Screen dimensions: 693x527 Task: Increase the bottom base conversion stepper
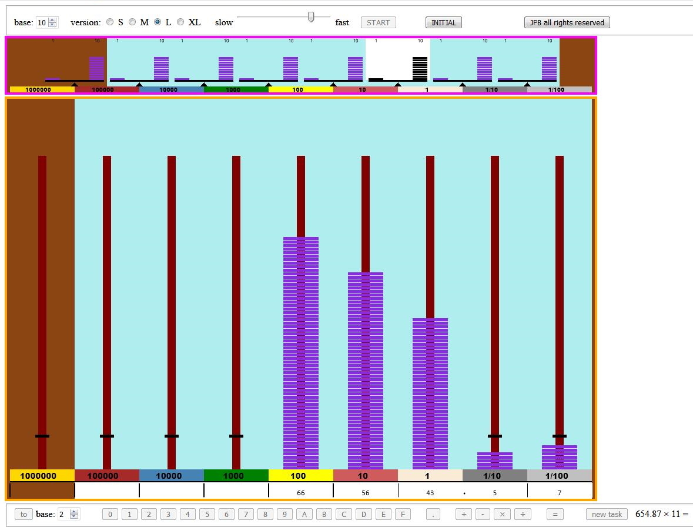[74, 512]
